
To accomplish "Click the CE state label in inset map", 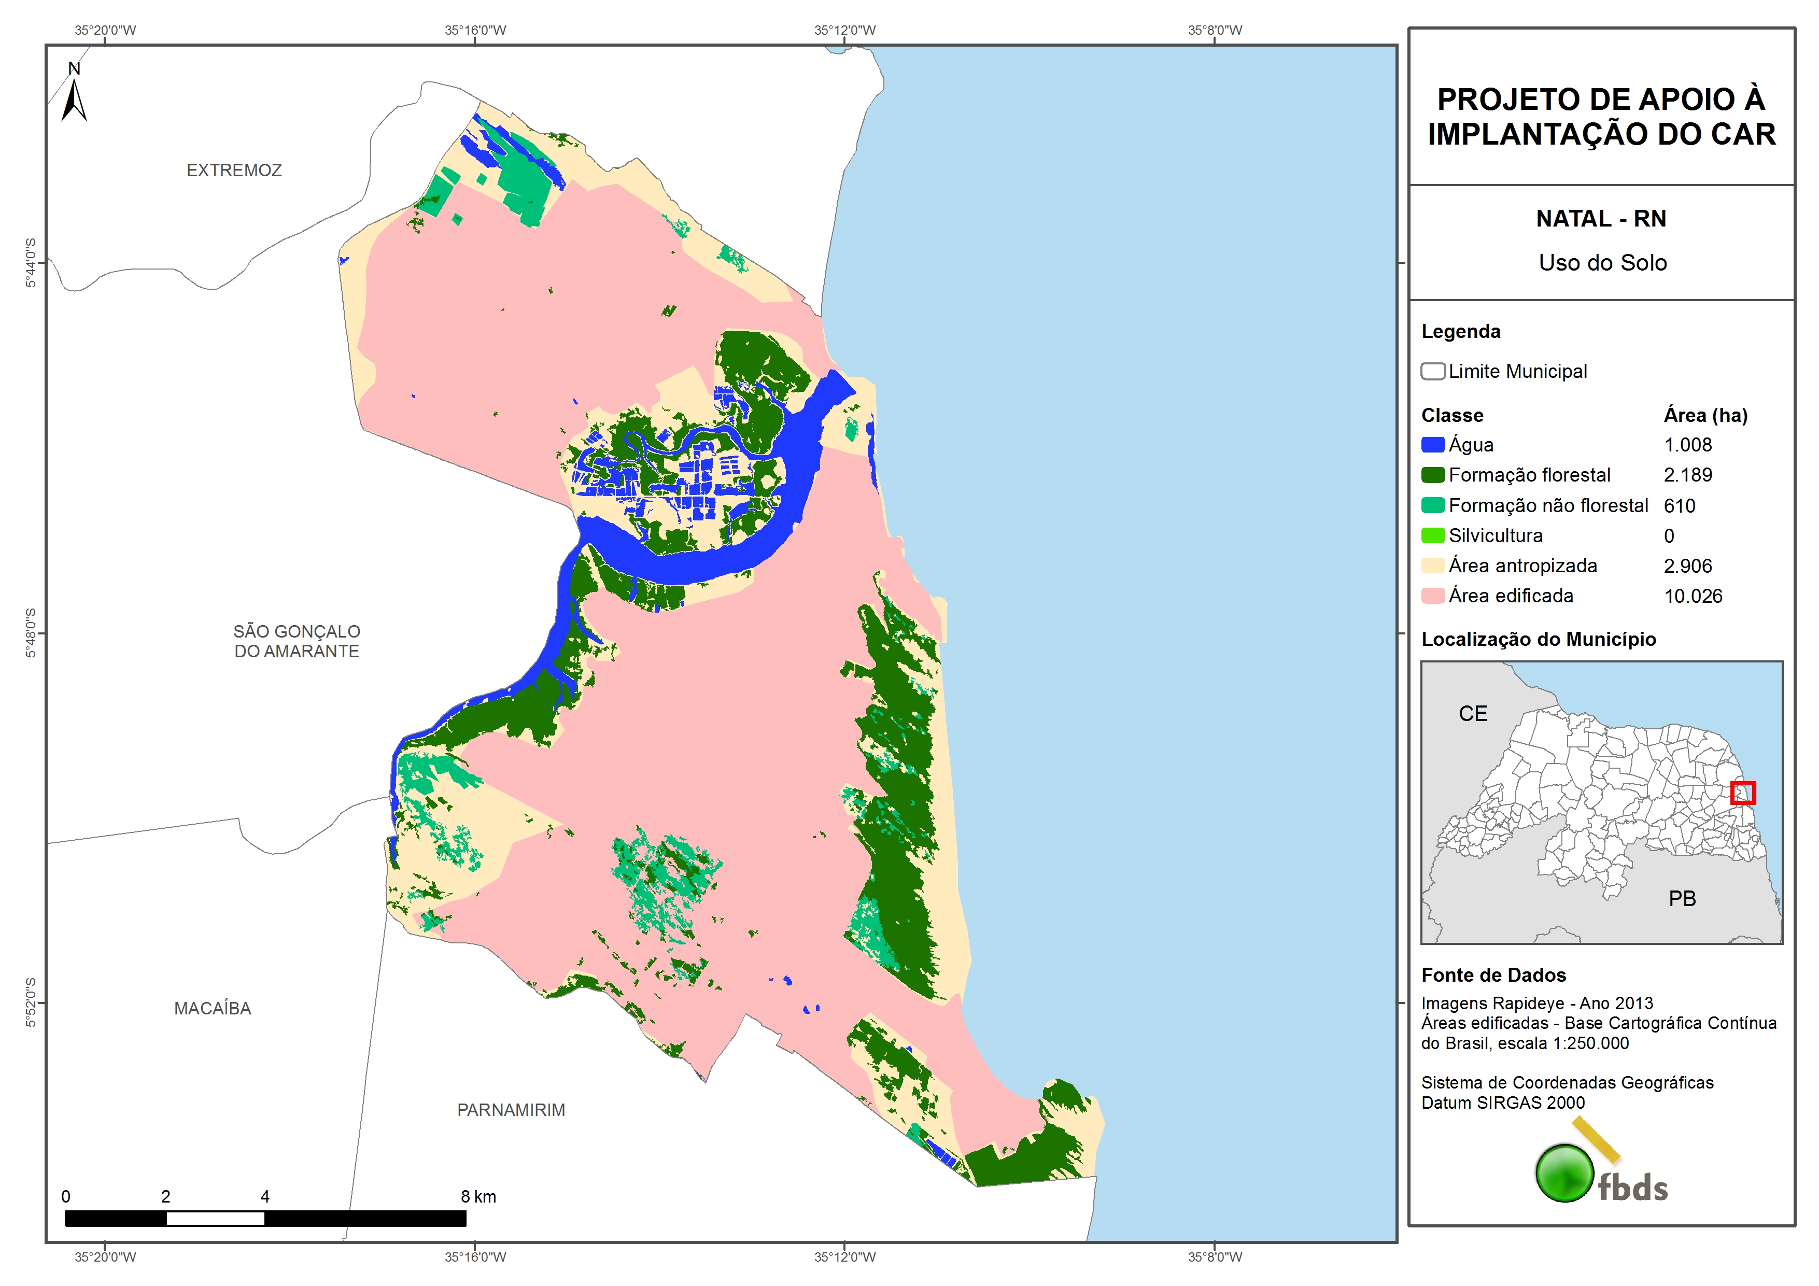I will tap(1473, 714).
